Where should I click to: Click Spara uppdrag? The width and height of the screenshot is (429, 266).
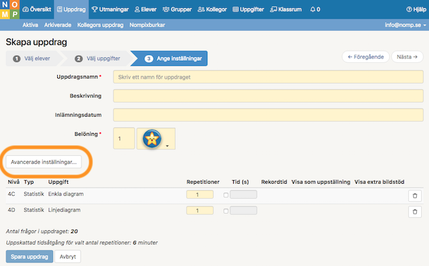29,257
